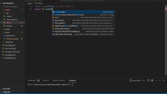The width and height of the screenshot is (167, 94).
Task: Kill terminal with trash icon
Action: click(x=152, y=80)
